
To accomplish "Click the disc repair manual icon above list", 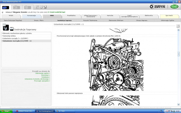I will (x=6, y=27).
